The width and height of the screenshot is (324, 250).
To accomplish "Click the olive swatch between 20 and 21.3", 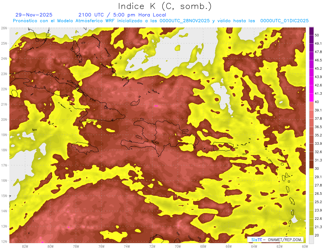I will (312, 231).
